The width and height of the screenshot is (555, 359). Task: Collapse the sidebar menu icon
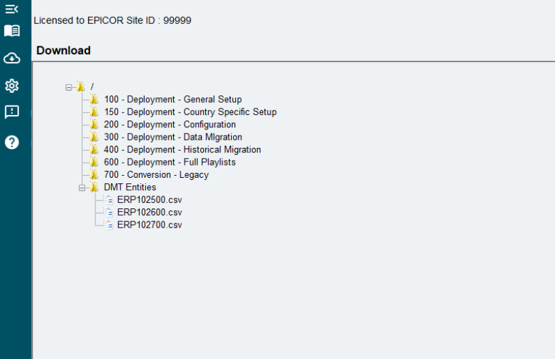(12, 9)
